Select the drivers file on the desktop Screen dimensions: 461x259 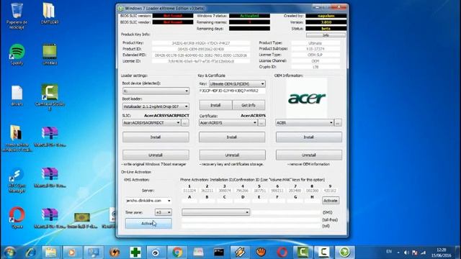tap(17, 96)
